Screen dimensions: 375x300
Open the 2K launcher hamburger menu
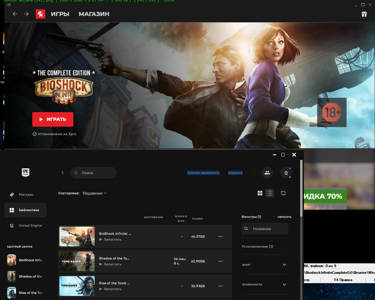pos(9,5)
